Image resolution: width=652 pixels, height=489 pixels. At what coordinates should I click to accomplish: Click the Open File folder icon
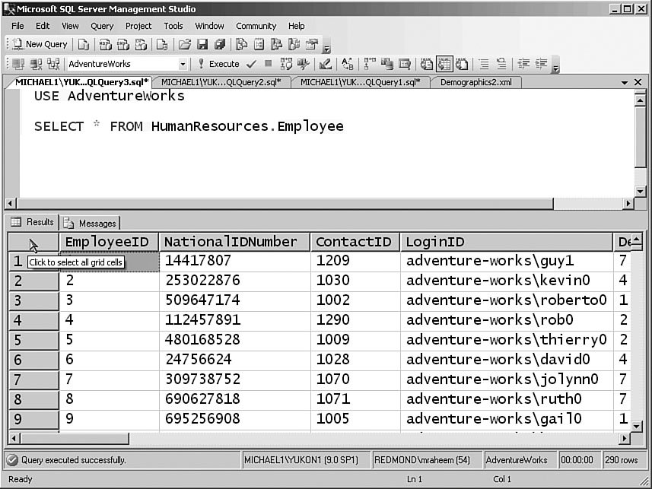coord(185,44)
